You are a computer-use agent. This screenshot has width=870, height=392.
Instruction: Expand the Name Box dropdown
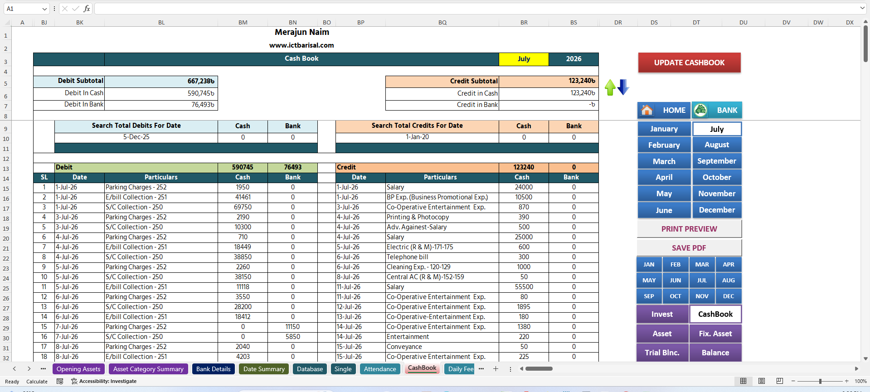point(44,9)
